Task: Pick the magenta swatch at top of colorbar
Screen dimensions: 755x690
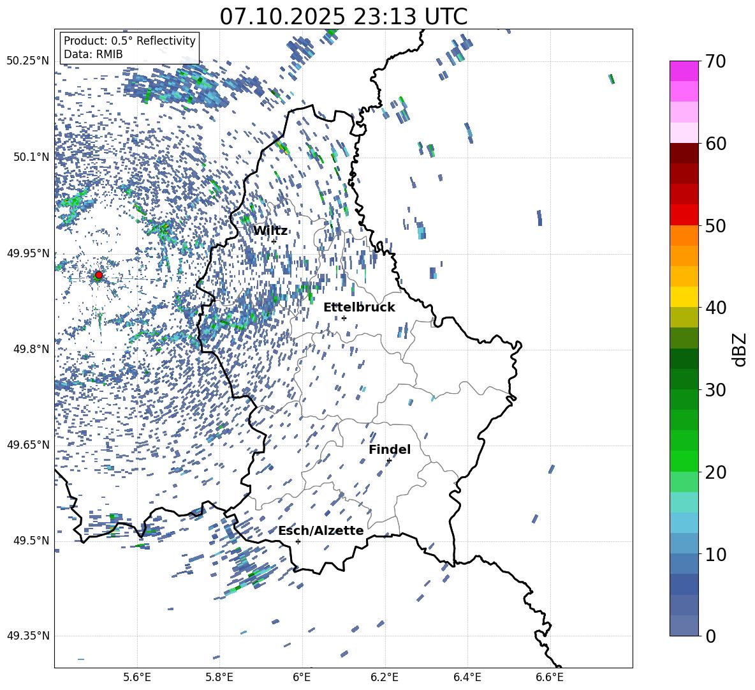Action: pyautogui.click(x=684, y=71)
